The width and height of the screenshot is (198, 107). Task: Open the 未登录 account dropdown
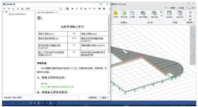pos(174,8)
